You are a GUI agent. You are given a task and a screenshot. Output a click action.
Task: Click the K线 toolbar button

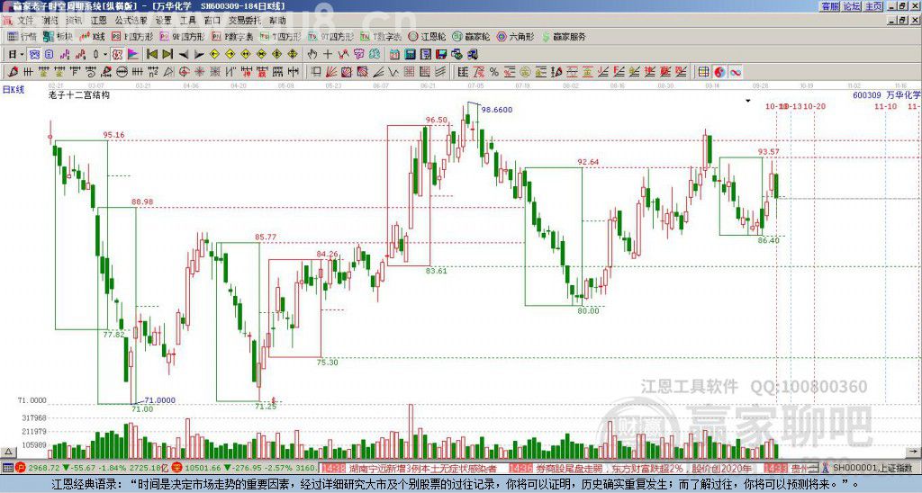click(92, 37)
